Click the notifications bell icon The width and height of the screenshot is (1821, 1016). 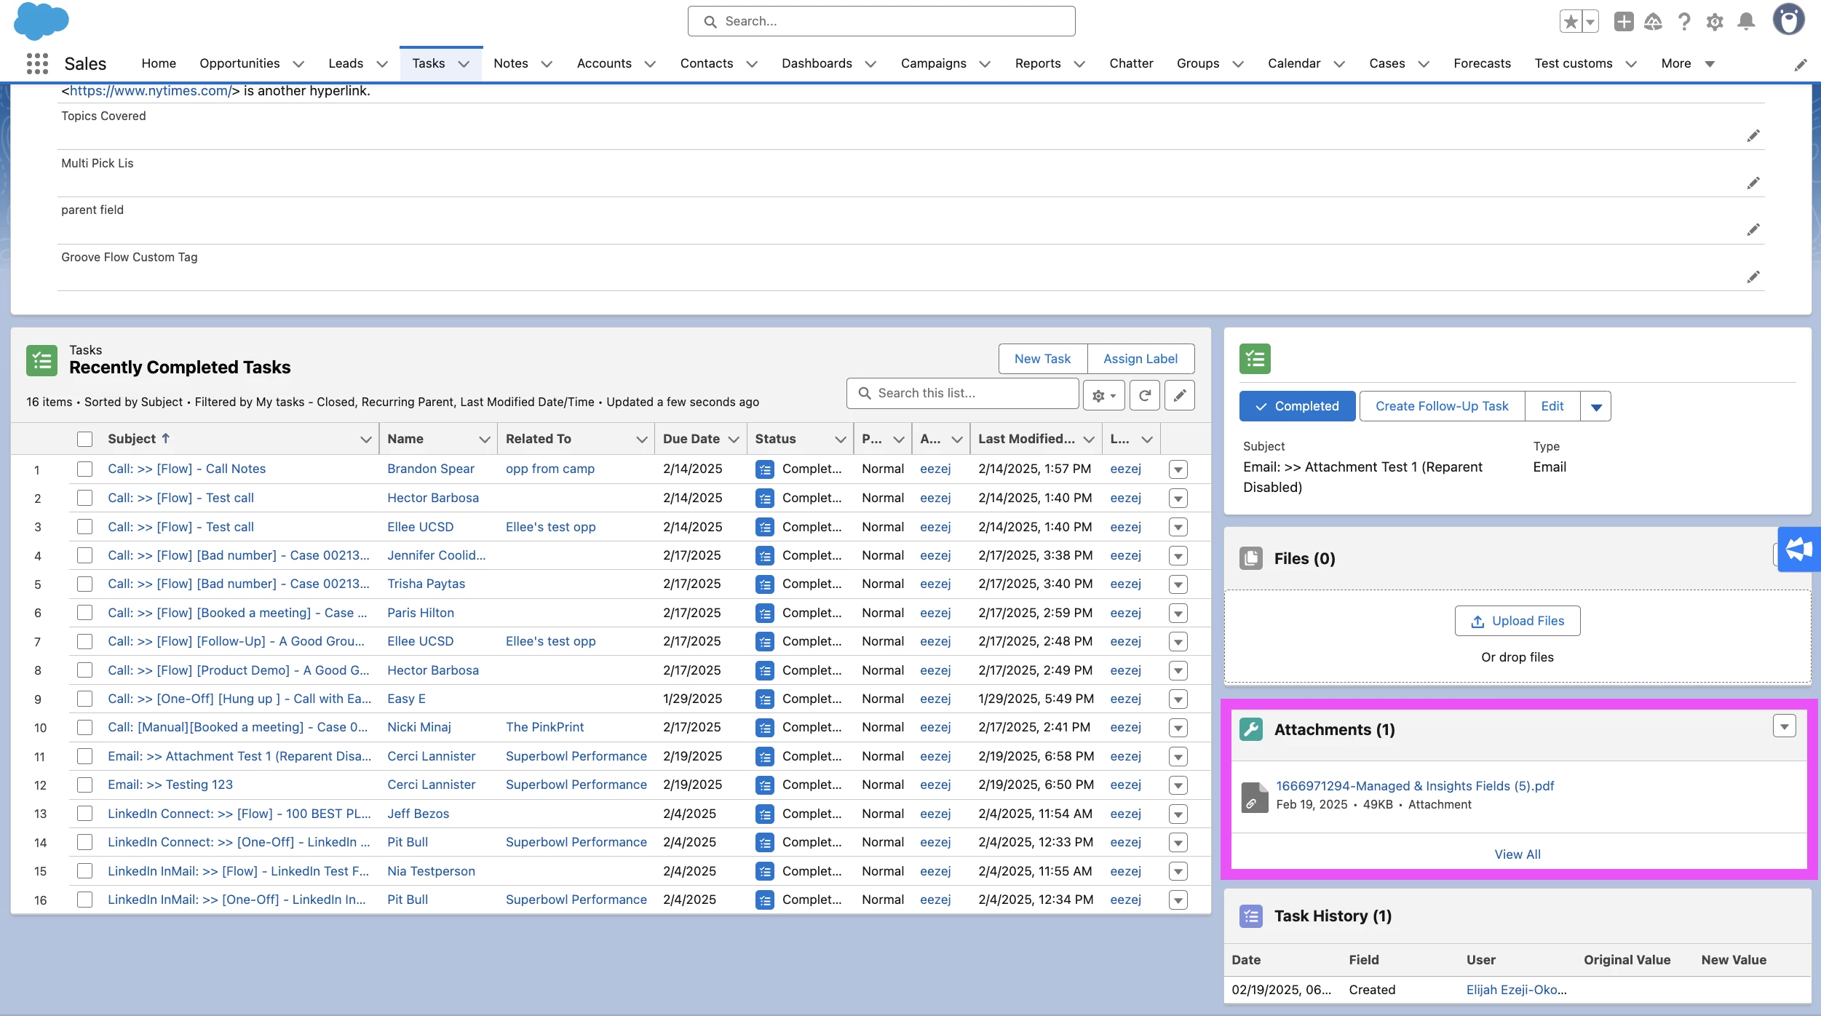click(x=1745, y=22)
